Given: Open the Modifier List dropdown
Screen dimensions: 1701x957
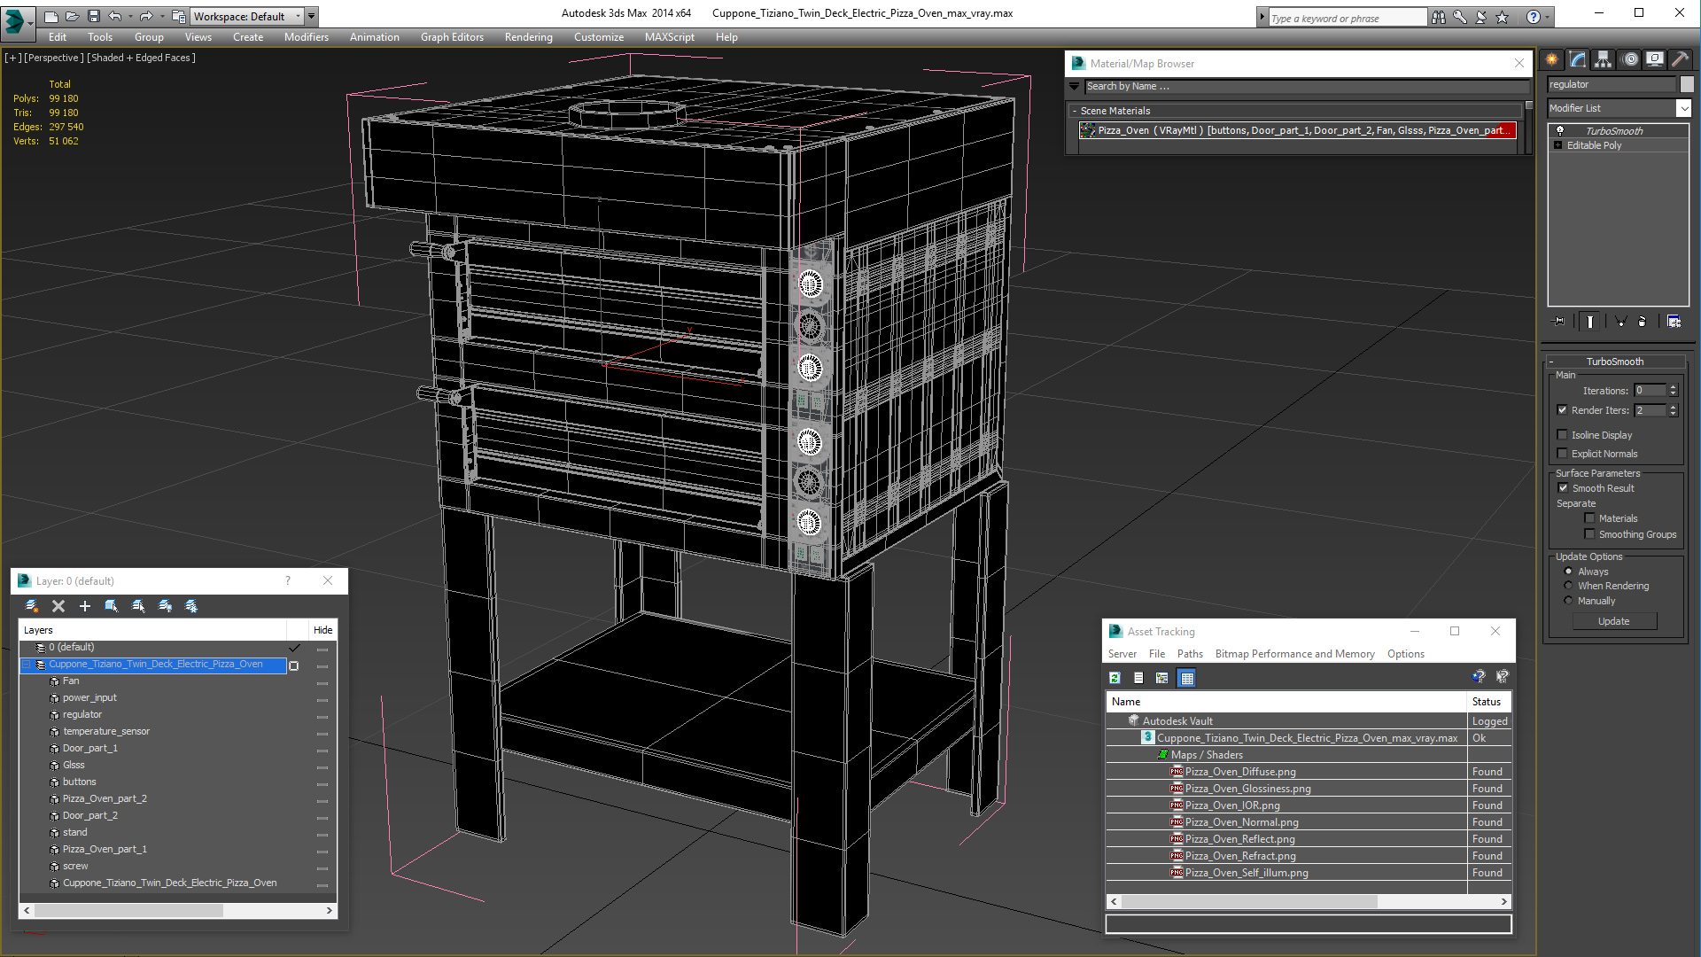Looking at the screenshot, I should (x=1683, y=108).
